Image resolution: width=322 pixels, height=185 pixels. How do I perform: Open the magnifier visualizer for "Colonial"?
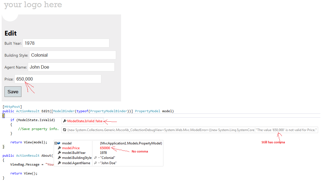[95, 158]
